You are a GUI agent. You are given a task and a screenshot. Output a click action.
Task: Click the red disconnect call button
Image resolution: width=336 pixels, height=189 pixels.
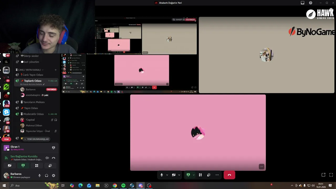coord(229,175)
